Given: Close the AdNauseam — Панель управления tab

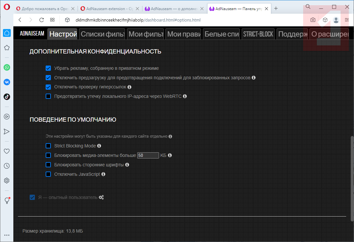Looking at the screenshot, I should pos(267,8).
